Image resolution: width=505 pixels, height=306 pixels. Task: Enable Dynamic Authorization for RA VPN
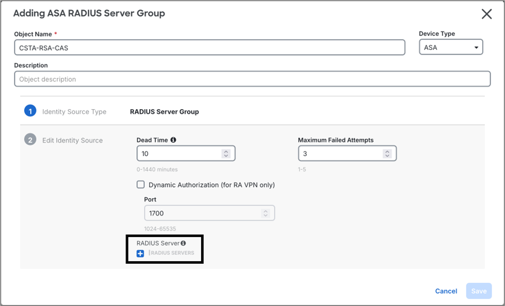tap(139, 184)
